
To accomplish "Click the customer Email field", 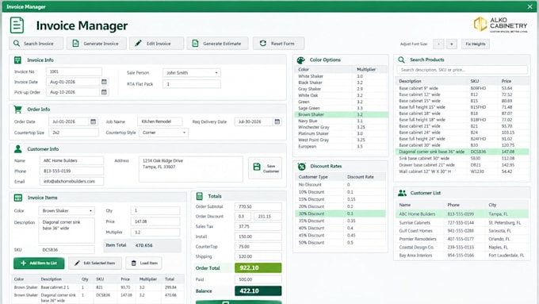I will pos(71,181).
